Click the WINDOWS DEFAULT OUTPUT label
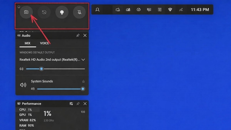The image size is (231, 130). coord(37,53)
